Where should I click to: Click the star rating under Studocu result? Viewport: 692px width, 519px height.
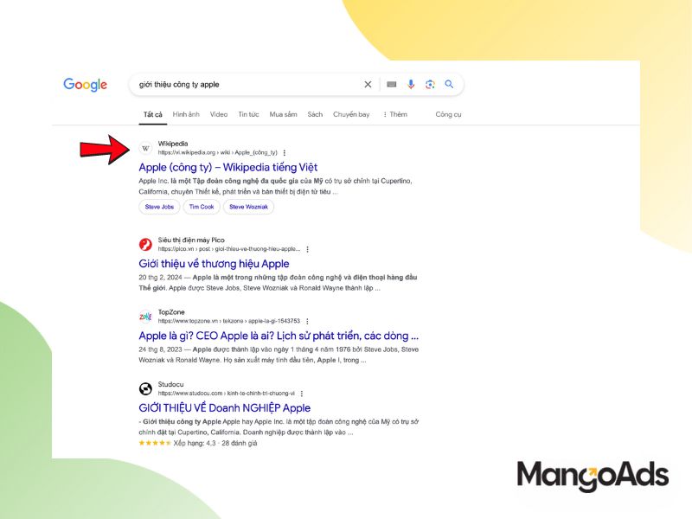(155, 443)
